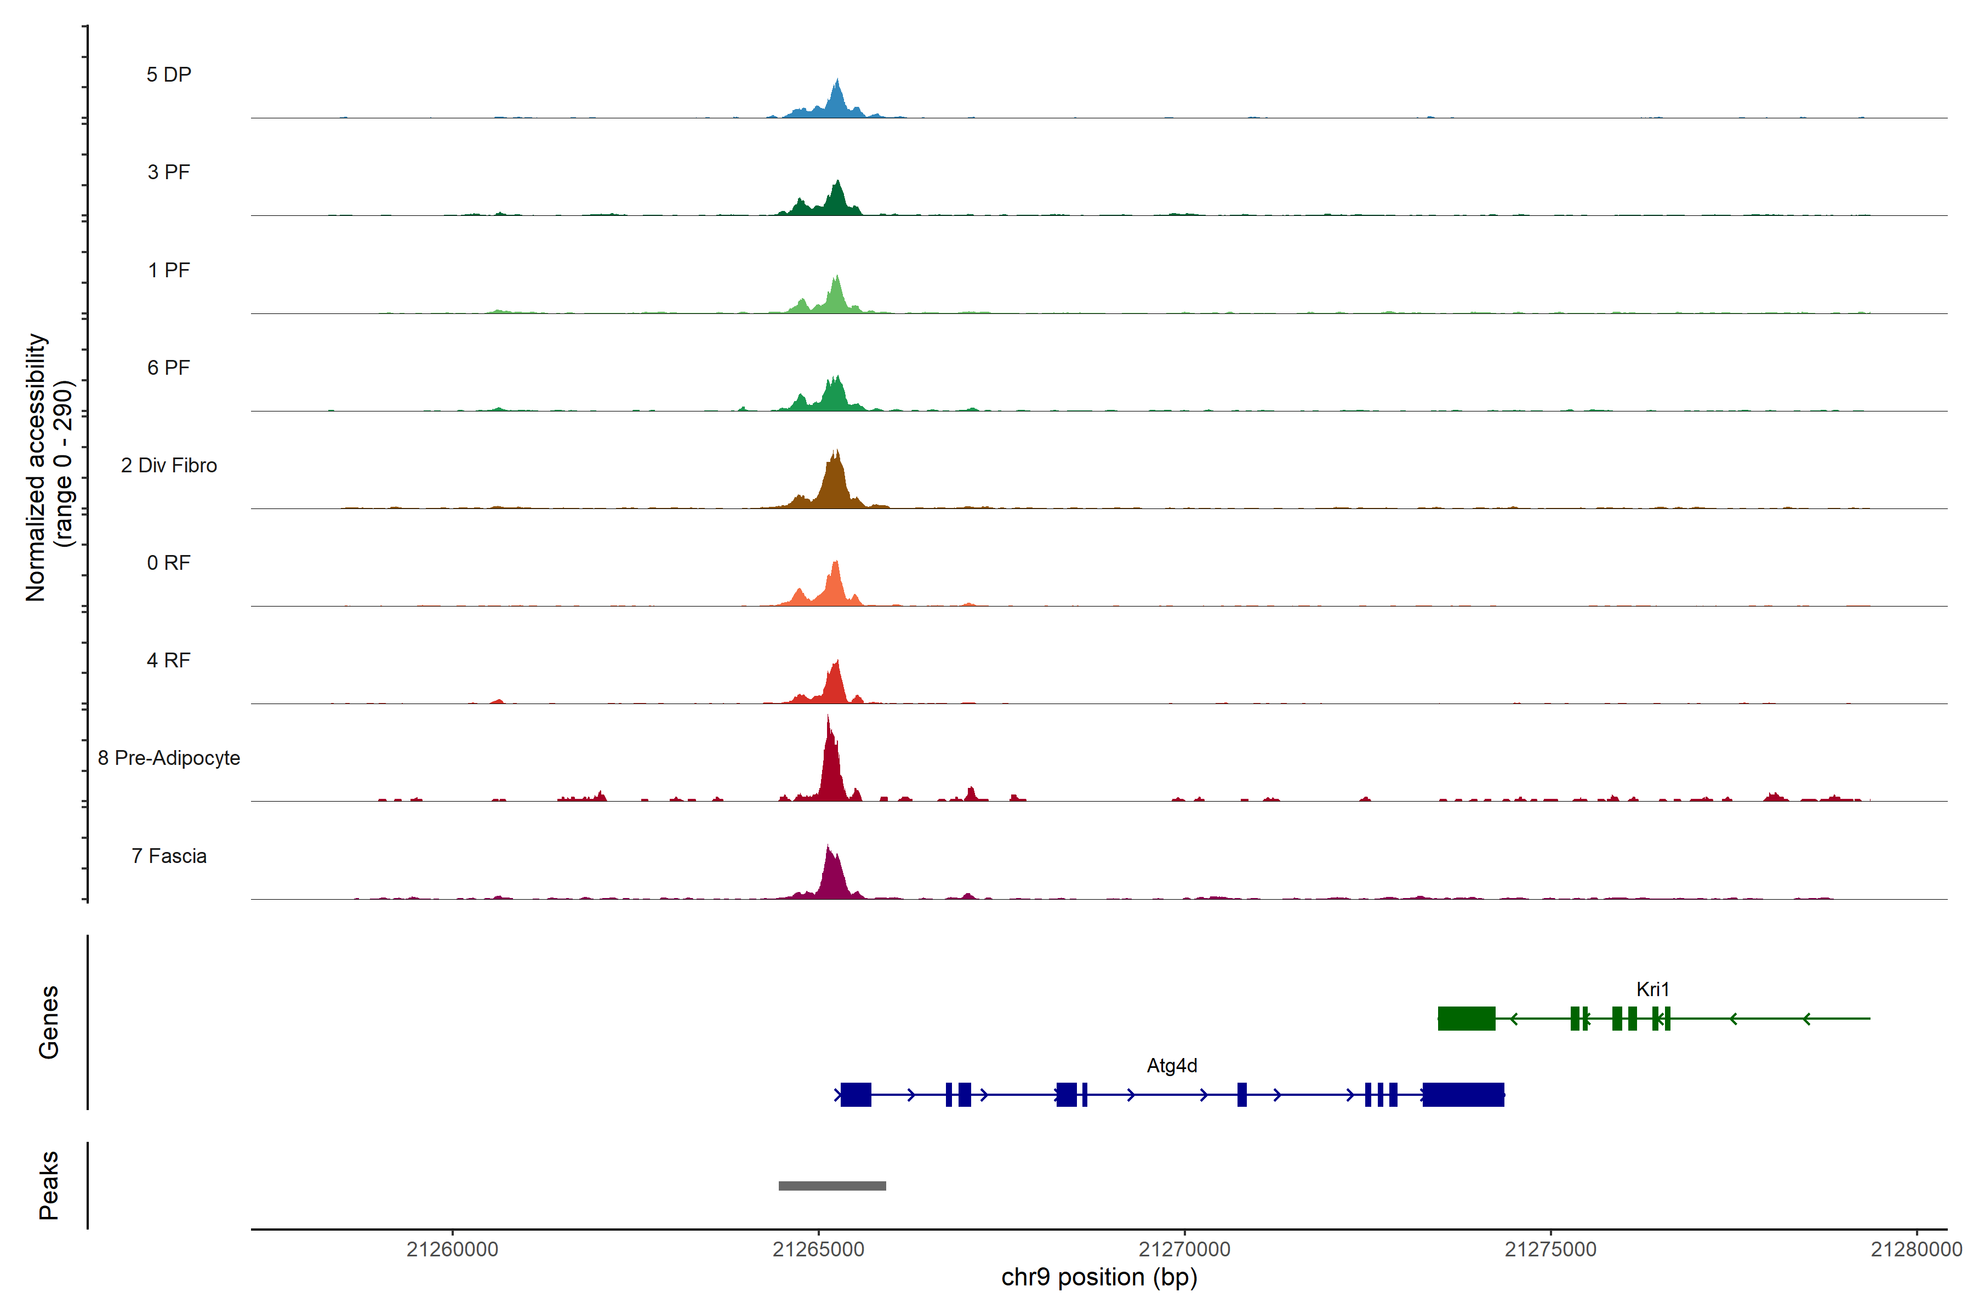Click the 0 RF track label
Image resolution: width=1973 pixels, height=1315 pixels.
coord(169,563)
